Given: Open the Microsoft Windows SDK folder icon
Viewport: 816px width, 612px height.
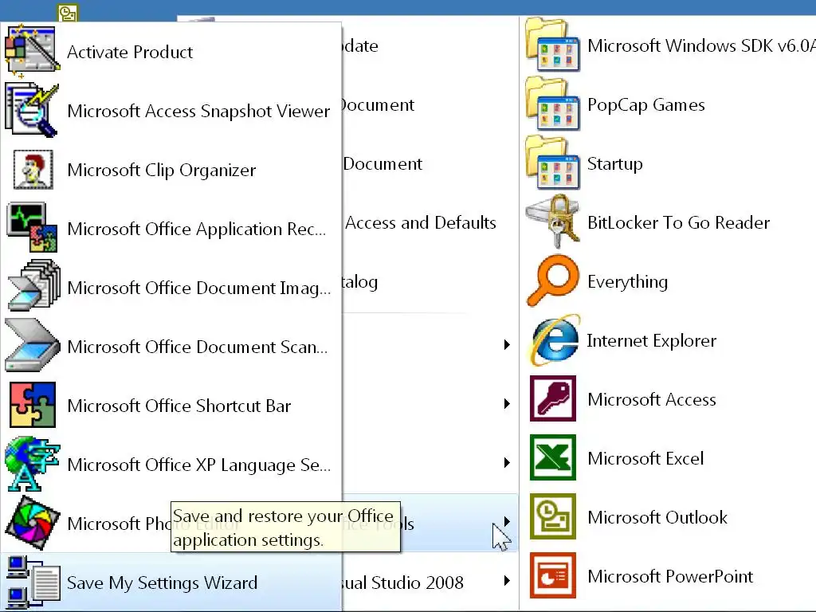Looking at the screenshot, I should click(x=553, y=45).
